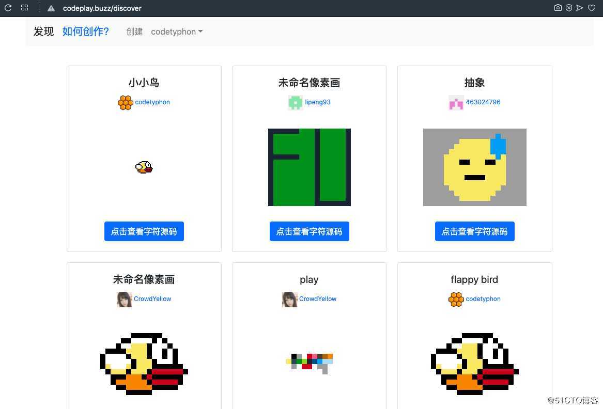Open CrowdYellow link on play card
This screenshot has width=603, height=409.
click(318, 299)
